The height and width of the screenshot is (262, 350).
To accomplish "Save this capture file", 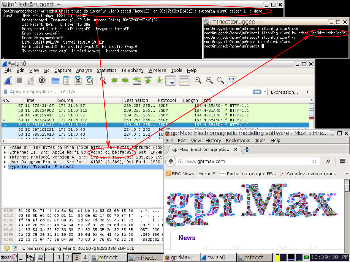I will [x=67, y=80].
